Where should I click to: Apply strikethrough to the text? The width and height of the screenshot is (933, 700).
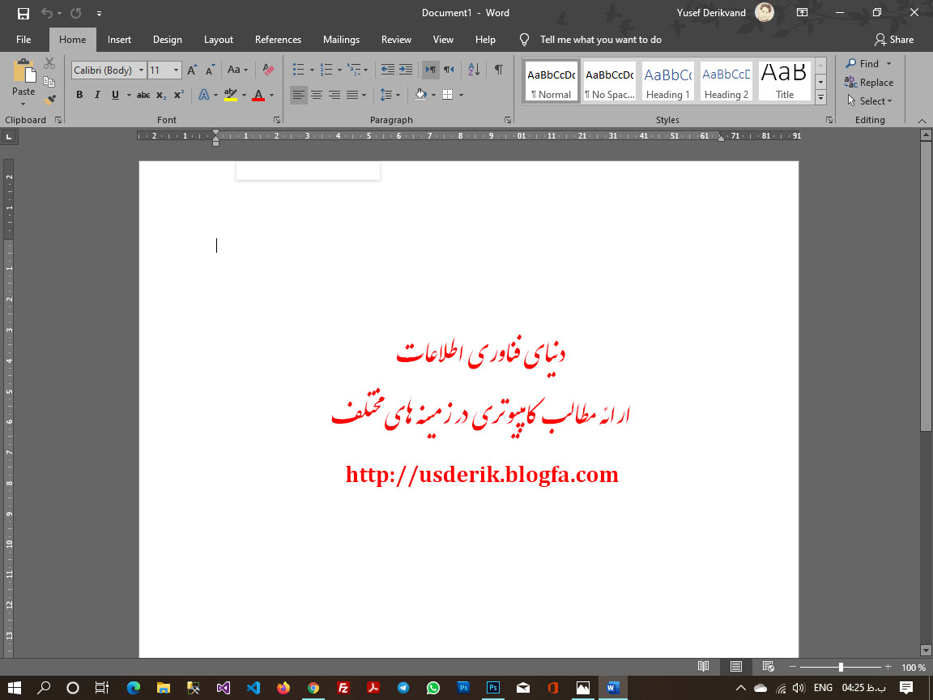pyautogui.click(x=143, y=95)
